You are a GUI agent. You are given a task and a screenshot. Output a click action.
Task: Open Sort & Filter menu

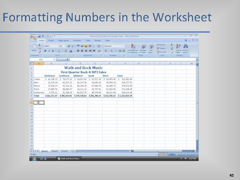[x=178, y=49]
